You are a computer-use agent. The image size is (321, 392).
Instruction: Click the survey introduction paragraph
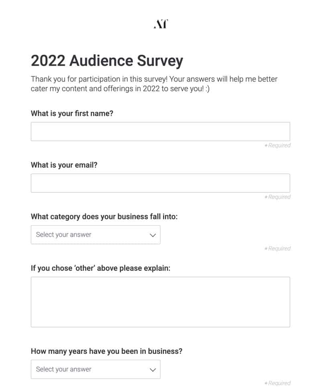pos(154,84)
